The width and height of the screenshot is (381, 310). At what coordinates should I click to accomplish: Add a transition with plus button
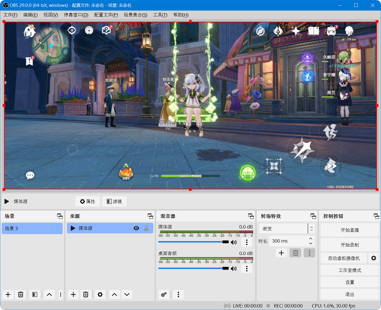click(x=281, y=253)
